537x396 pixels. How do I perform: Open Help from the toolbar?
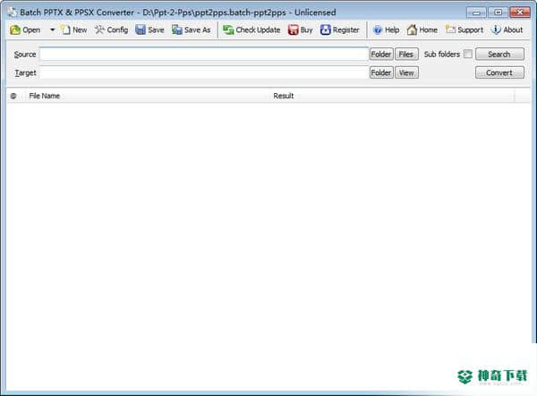pos(386,30)
